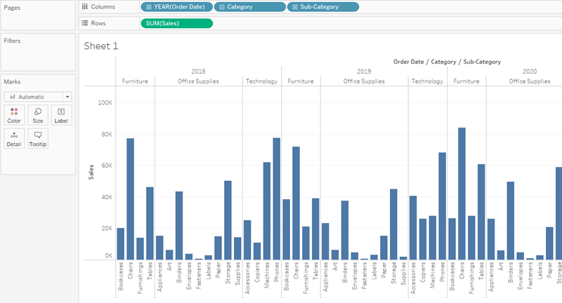Click the Sales axis title
562x303 pixels.
(x=91, y=173)
